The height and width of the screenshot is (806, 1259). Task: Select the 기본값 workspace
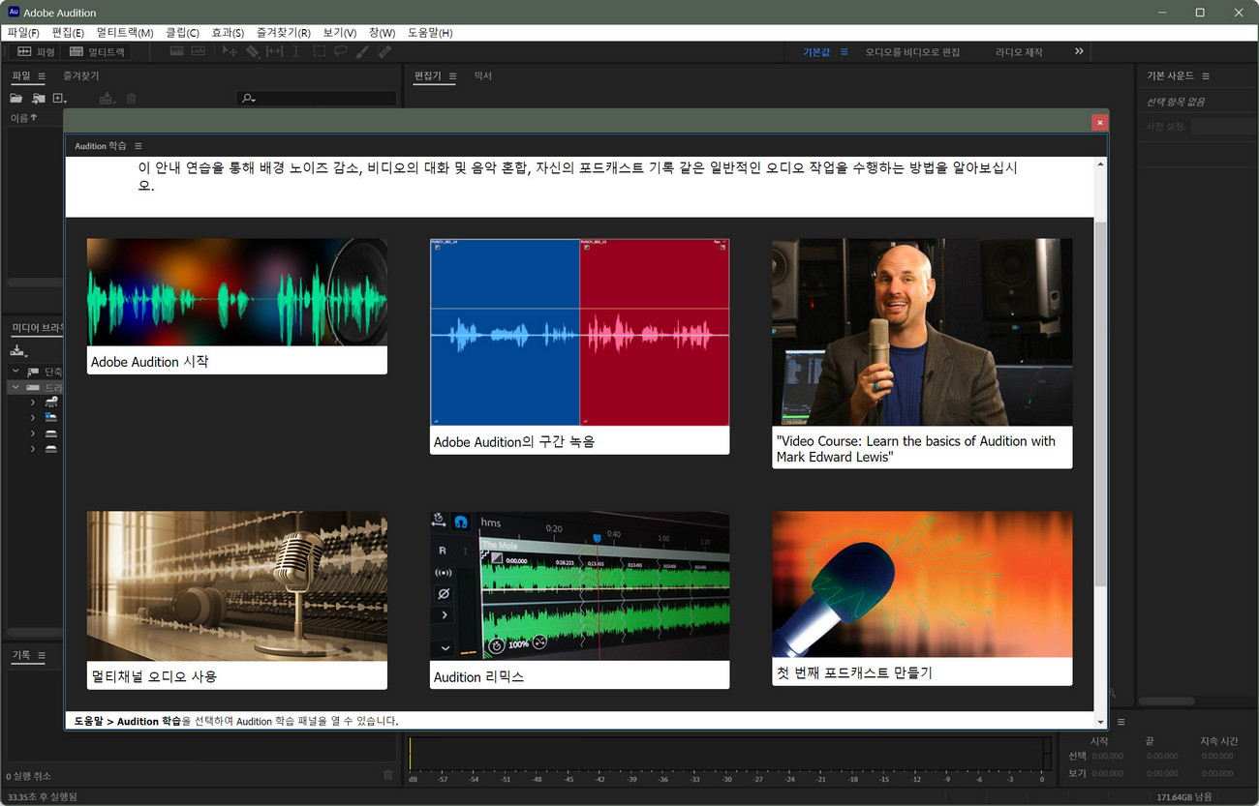click(816, 52)
